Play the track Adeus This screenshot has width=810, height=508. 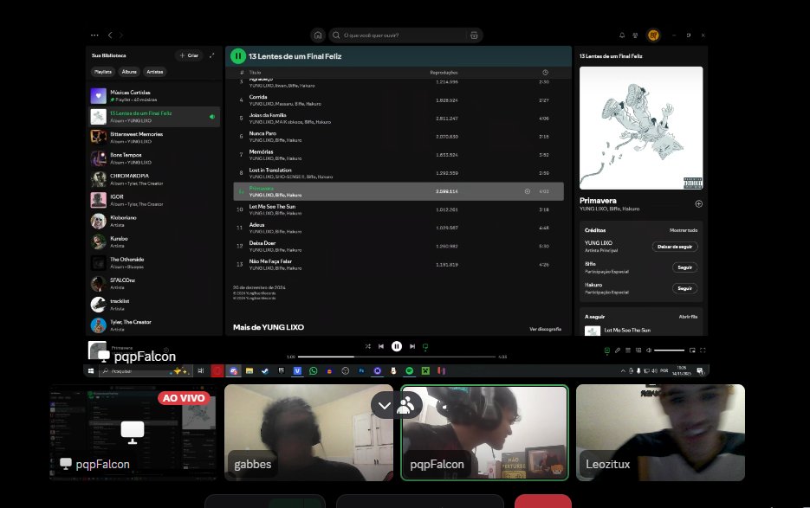399,228
